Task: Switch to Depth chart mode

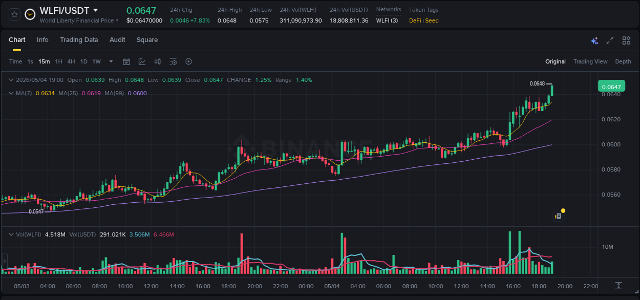Action: (623, 61)
